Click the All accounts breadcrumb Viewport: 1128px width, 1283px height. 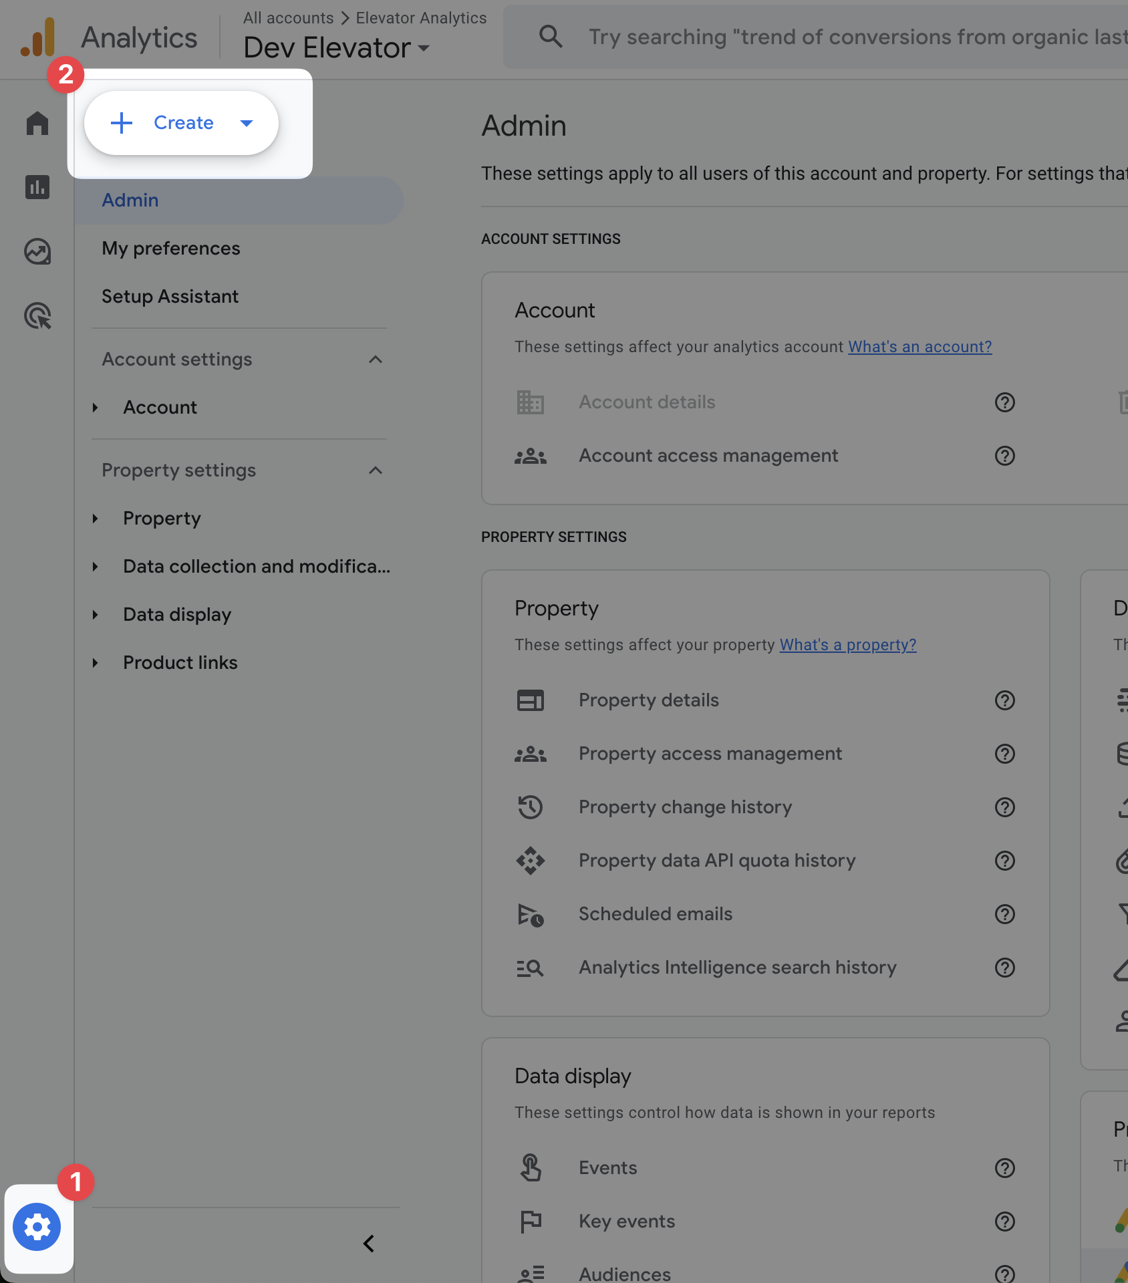(289, 18)
